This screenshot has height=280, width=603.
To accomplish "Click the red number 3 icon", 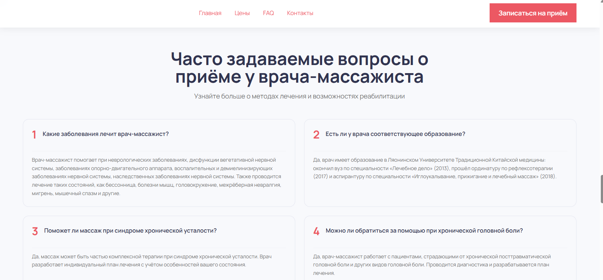I will point(35,231).
